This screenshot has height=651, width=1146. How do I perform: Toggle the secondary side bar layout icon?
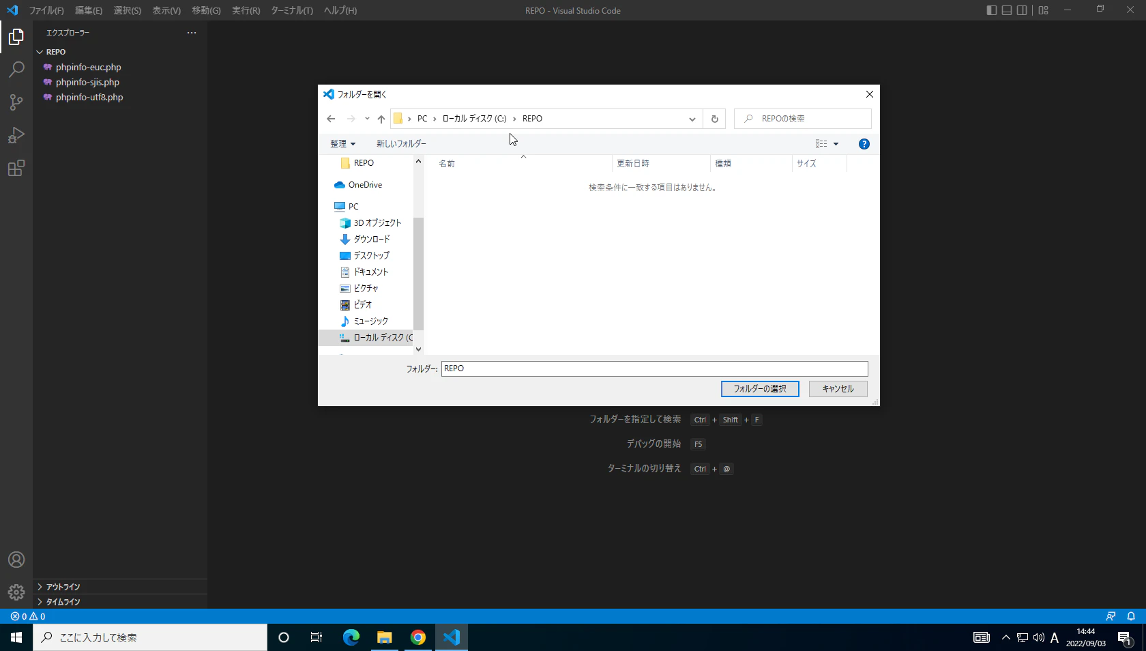click(x=1022, y=10)
